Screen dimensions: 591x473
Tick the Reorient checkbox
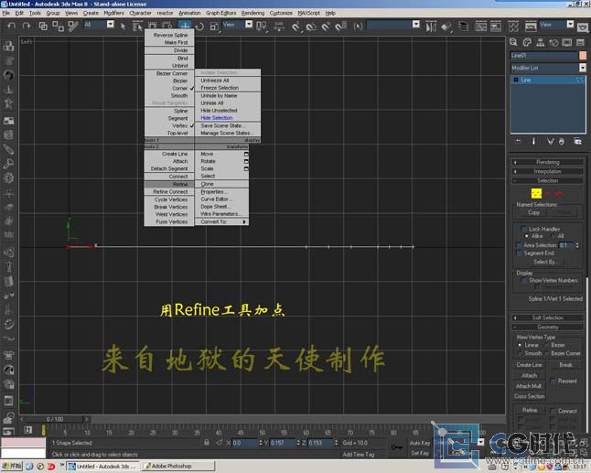553,381
